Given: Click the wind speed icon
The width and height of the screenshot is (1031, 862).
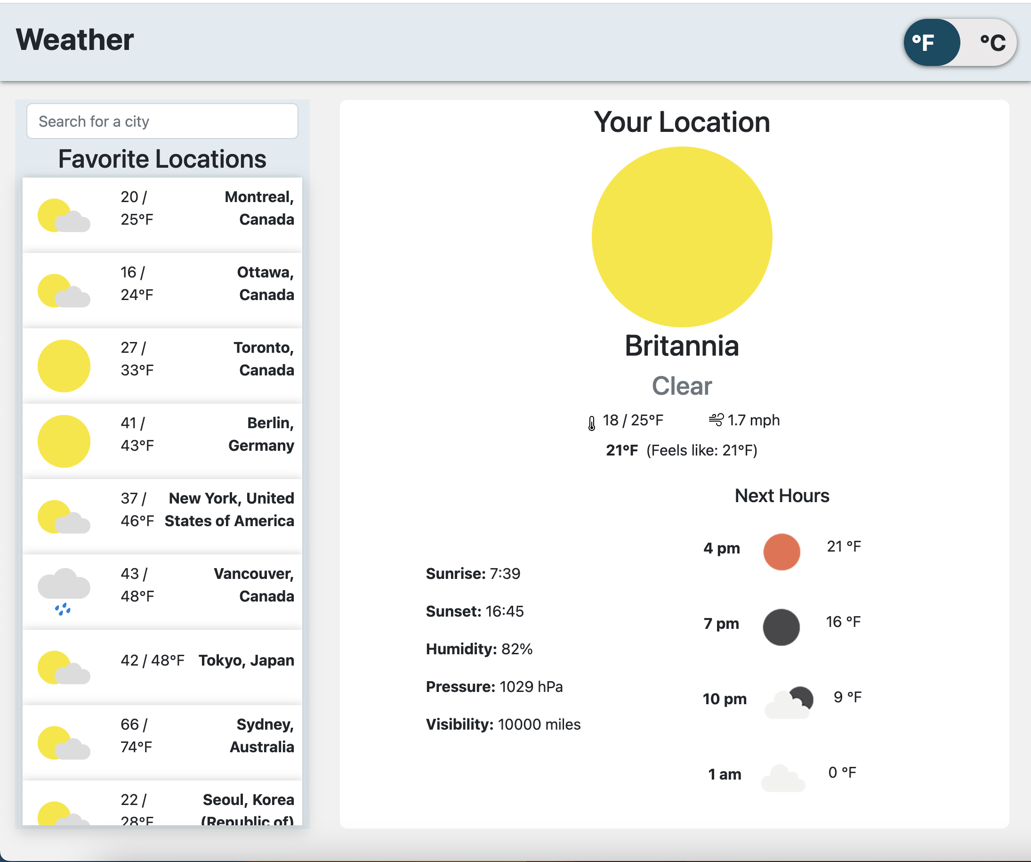Looking at the screenshot, I should (716, 420).
